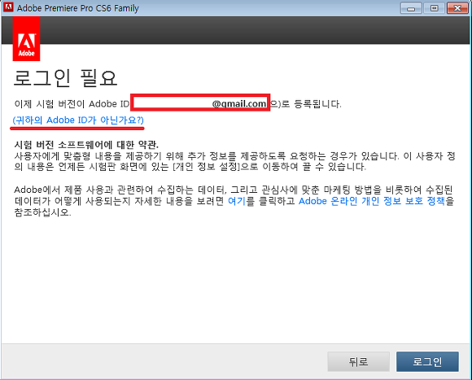This screenshot has height=380, width=472.
Task: Maximize the Adobe Premiere Pro CS6 window
Action: tap(434, 8)
